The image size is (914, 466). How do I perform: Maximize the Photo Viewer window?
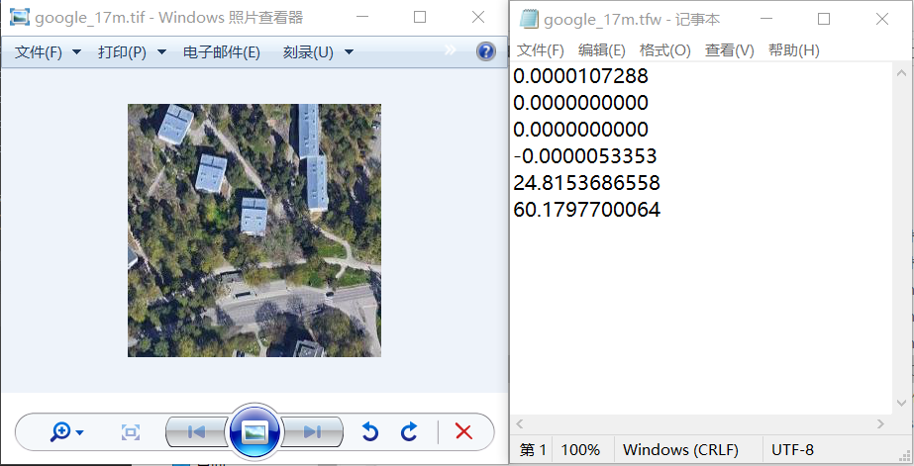tap(420, 18)
